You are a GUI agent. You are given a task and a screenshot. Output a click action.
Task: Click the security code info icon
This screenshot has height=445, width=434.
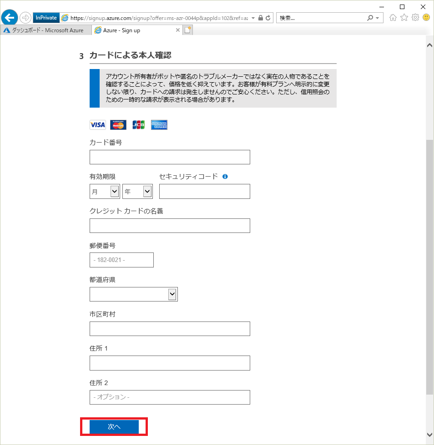pos(225,177)
